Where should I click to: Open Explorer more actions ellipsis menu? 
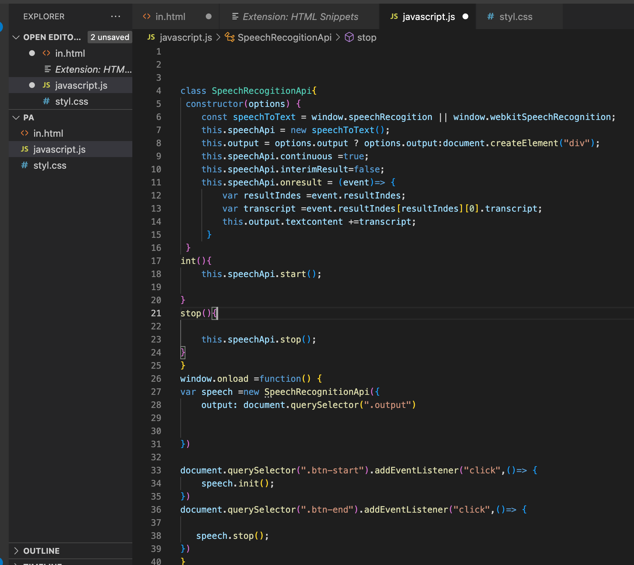point(116,16)
